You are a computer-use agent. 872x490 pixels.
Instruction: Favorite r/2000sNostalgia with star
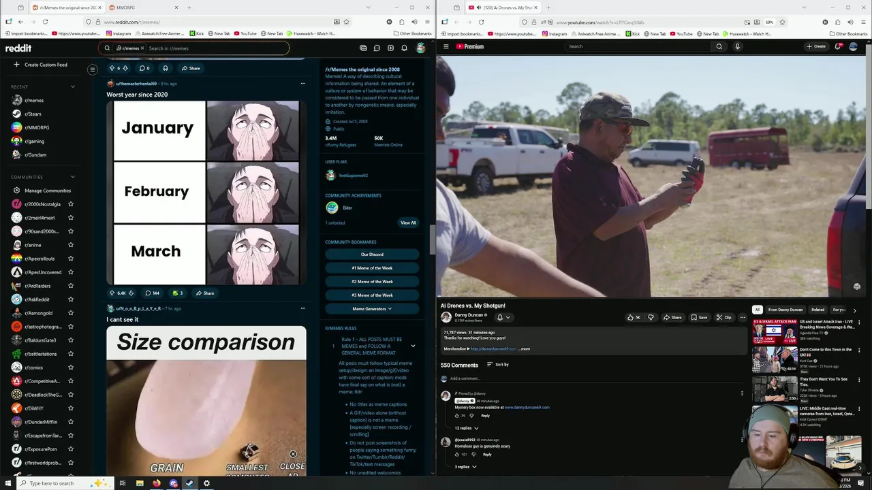pos(71,204)
